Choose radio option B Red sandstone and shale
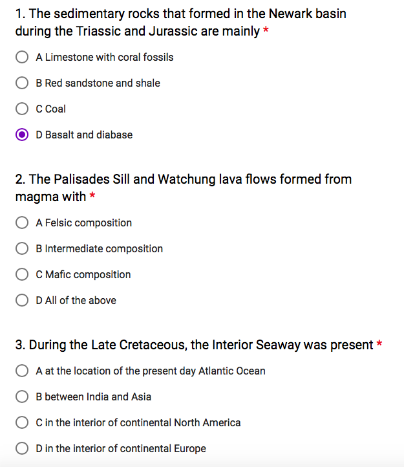Viewport: 404px width, 467px height. 22,83
